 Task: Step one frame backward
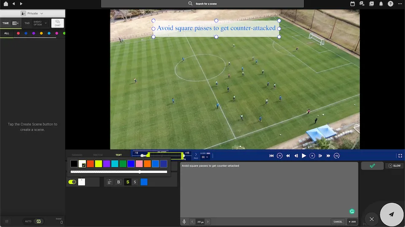pos(296,156)
